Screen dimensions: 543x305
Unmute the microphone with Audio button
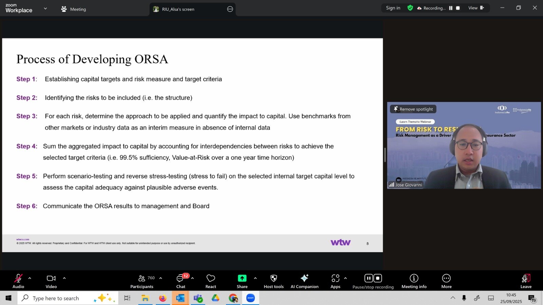18,281
